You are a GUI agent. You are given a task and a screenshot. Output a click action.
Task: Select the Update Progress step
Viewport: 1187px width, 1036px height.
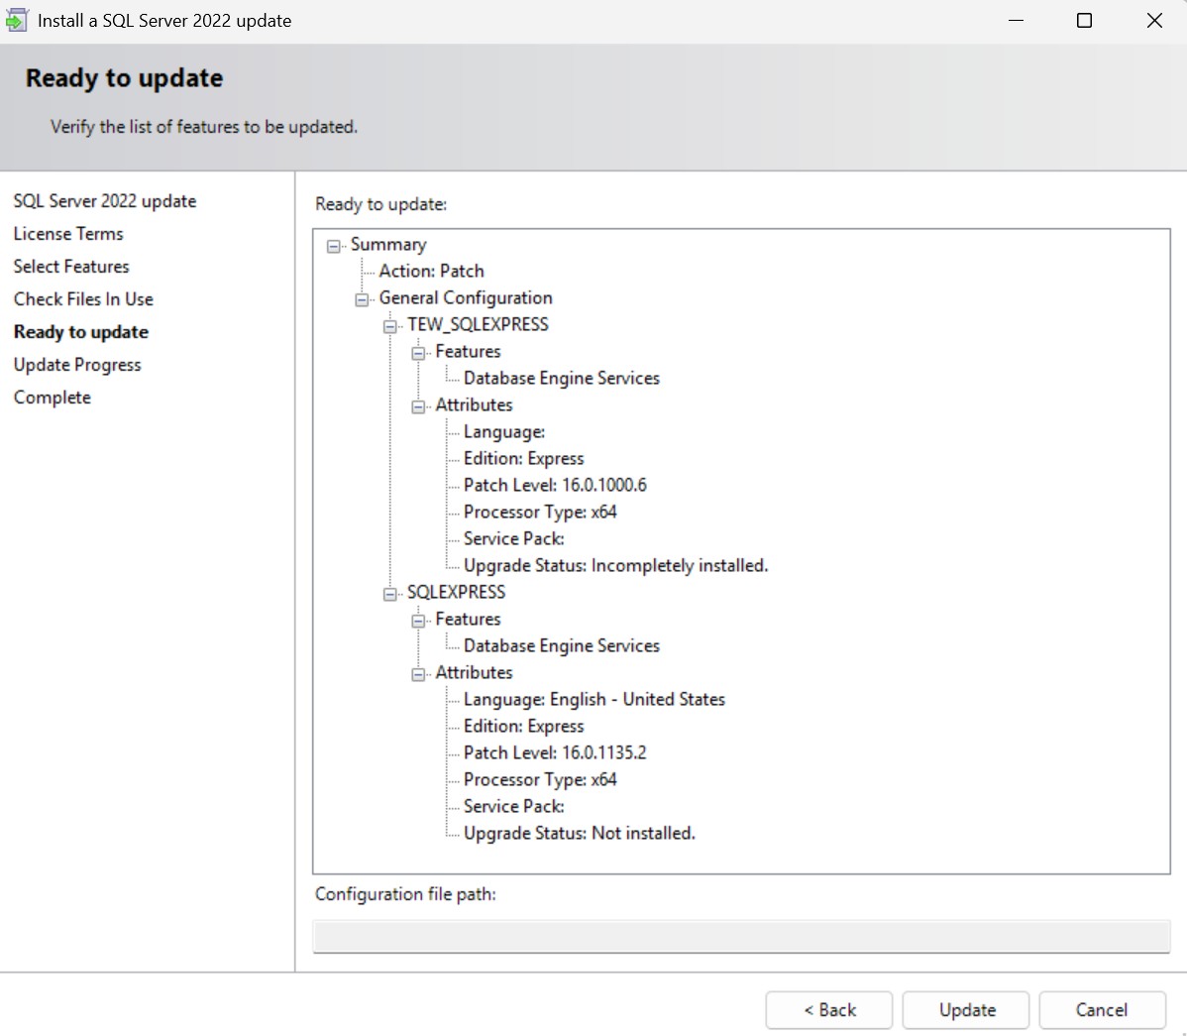pos(77,365)
